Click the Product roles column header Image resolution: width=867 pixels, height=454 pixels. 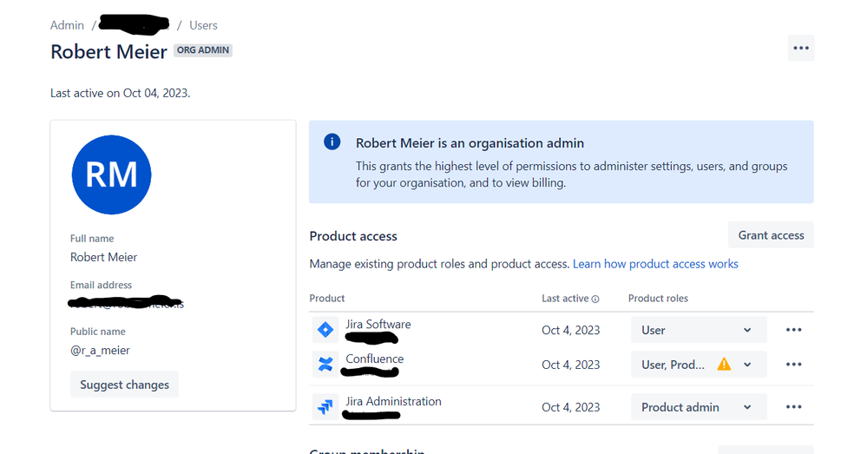(x=658, y=299)
